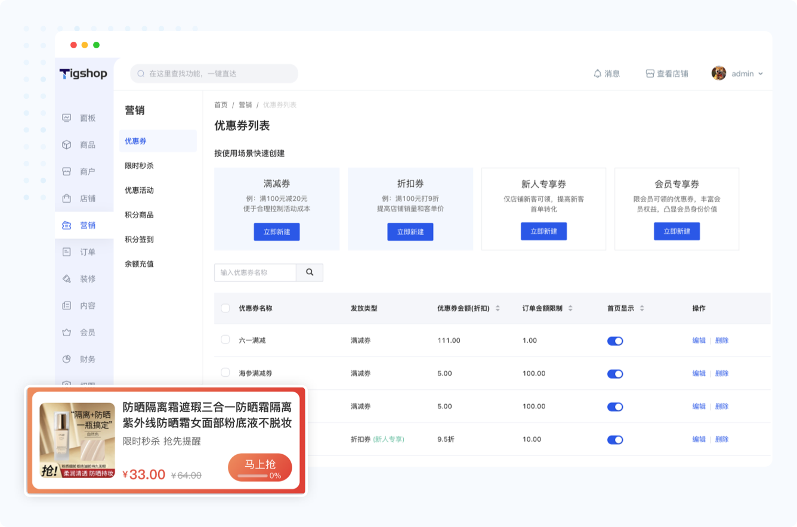Screen dimensions: 797x527
Task: Click the top function search field
Action: point(214,74)
